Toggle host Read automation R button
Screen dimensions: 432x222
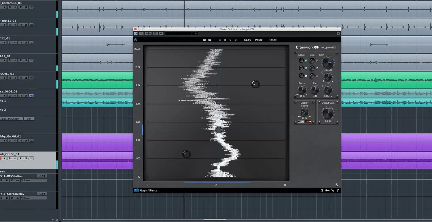click(147, 33)
